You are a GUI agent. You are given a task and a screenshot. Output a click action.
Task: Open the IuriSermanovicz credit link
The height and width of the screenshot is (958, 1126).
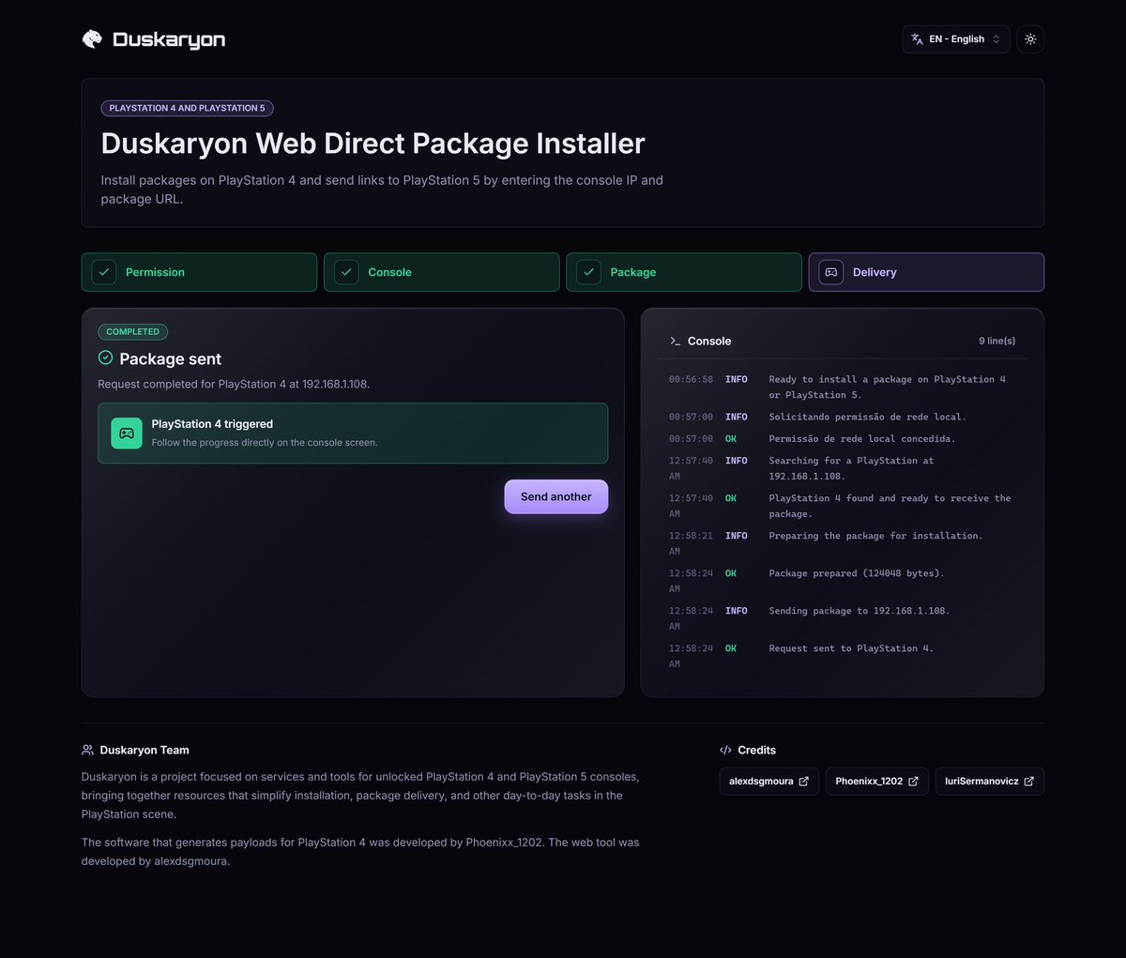990,781
